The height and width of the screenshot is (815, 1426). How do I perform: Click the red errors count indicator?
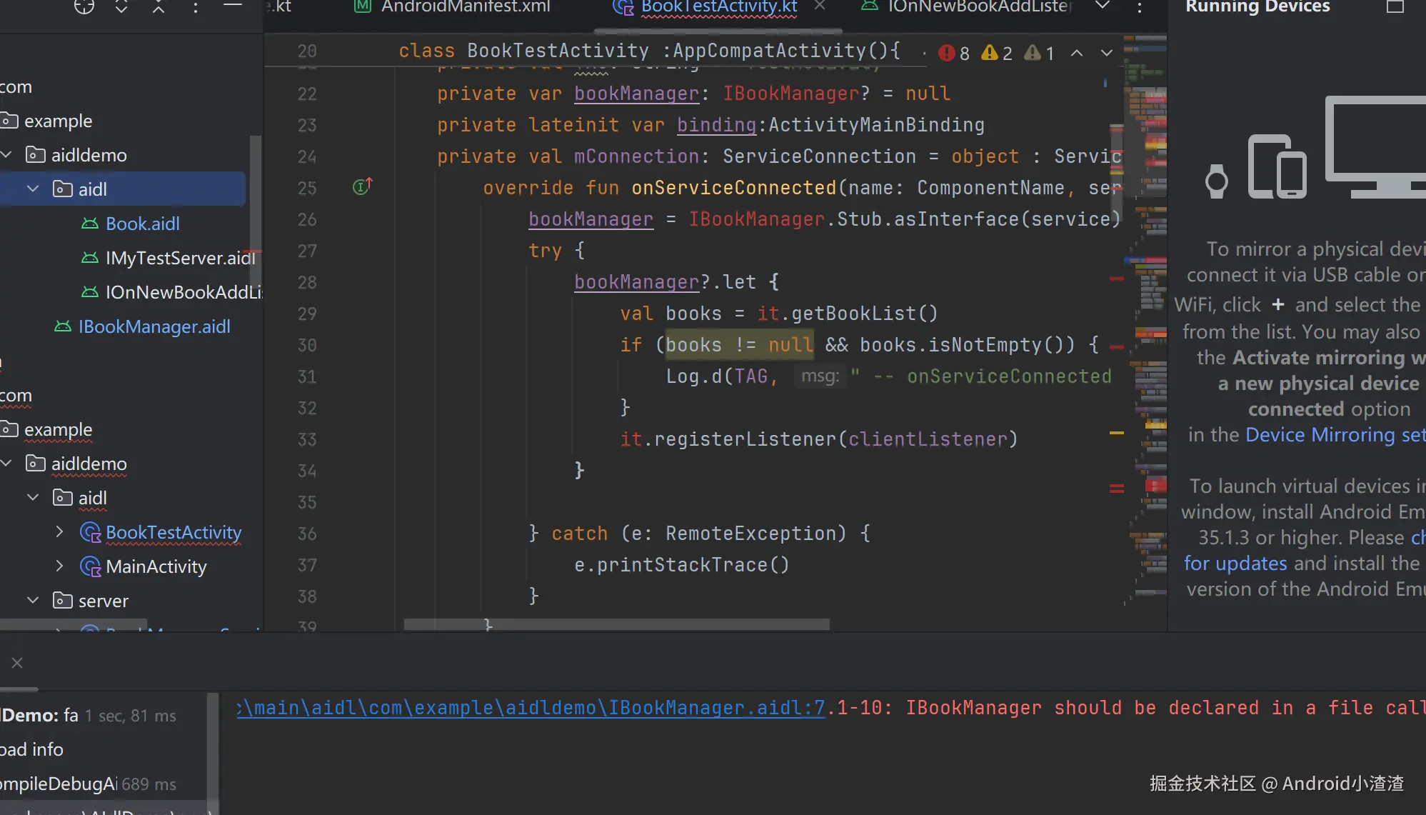[954, 53]
